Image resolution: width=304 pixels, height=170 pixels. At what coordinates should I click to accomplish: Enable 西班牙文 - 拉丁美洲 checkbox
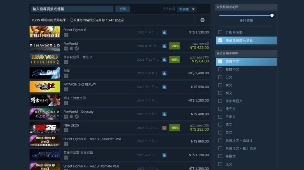220,148
